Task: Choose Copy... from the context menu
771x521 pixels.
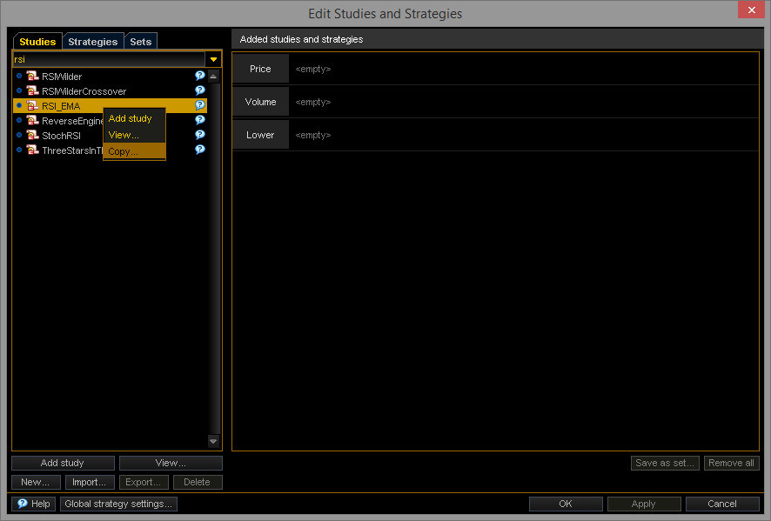Action: coord(134,151)
